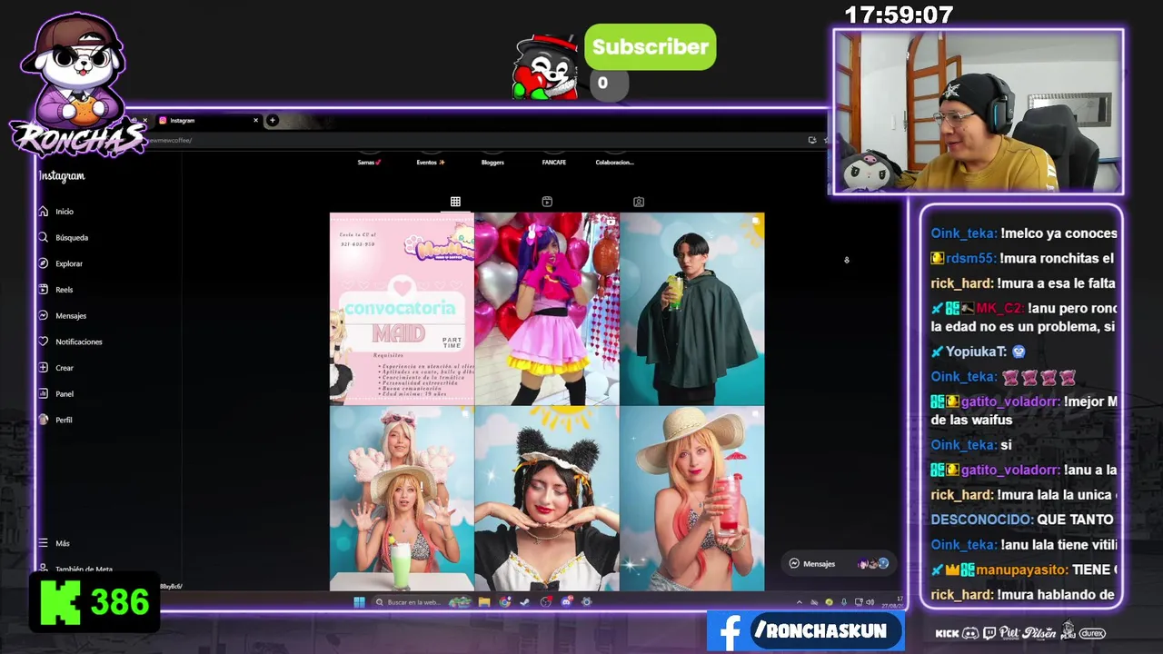
Task: Open the Samas story highlight
Action: tap(369, 162)
